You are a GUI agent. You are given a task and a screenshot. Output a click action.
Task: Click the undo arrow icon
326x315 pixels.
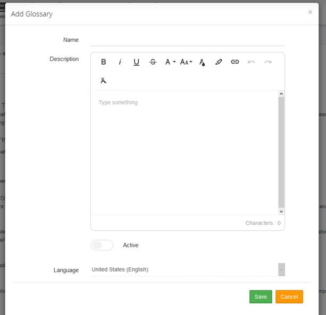pyautogui.click(x=252, y=62)
